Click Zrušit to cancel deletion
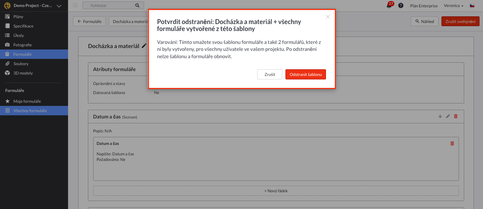This screenshot has width=483, height=209. (x=269, y=75)
